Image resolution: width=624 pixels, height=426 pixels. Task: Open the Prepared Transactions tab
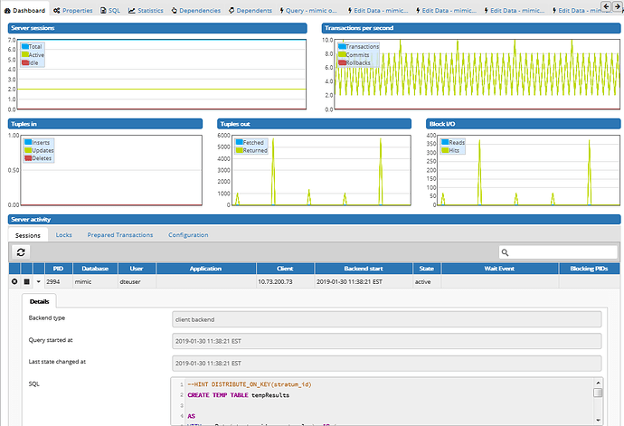pyautogui.click(x=120, y=235)
